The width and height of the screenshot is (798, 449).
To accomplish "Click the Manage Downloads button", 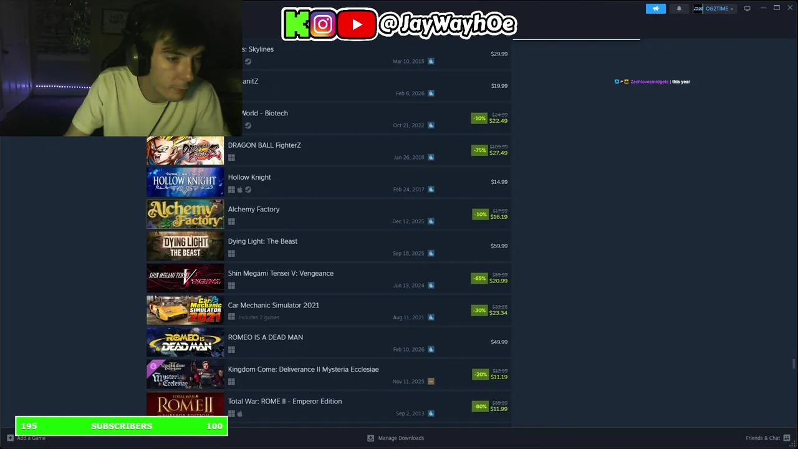I will coord(395,438).
